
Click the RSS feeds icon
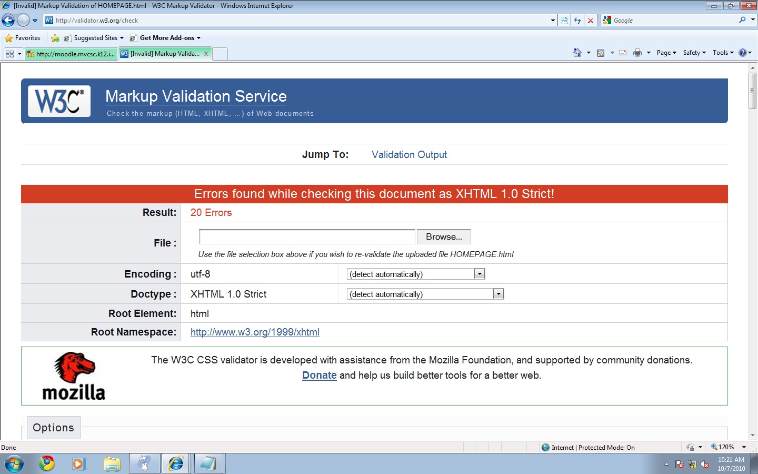pos(601,53)
